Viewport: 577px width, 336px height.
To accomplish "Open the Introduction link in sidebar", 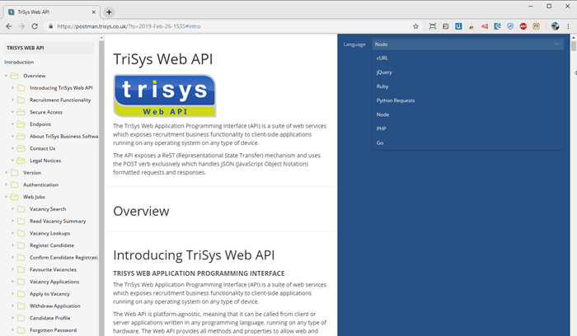I will 19,63.
